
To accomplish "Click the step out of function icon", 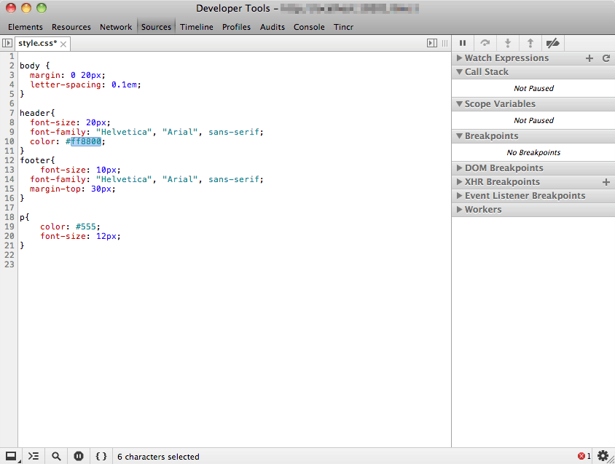I will coord(530,43).
